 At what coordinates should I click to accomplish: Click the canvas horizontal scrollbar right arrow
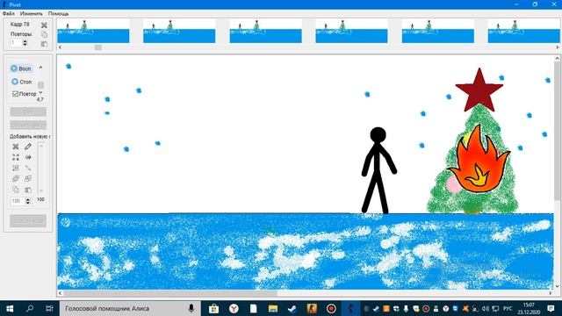point(551,293)
